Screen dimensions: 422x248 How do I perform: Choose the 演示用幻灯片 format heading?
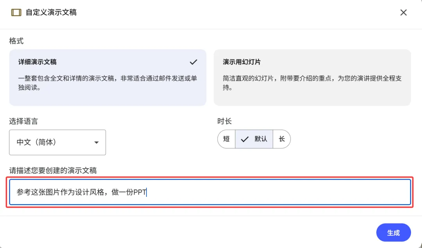pos(241,62)
